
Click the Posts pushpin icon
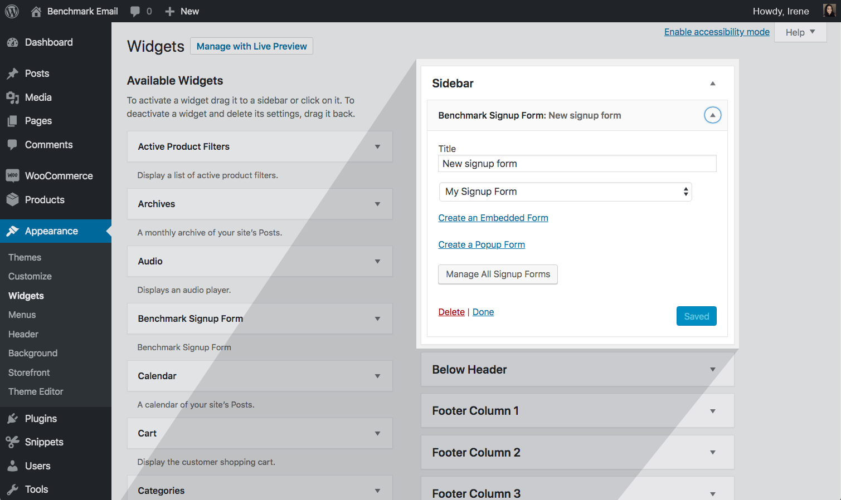pos(12,73)
